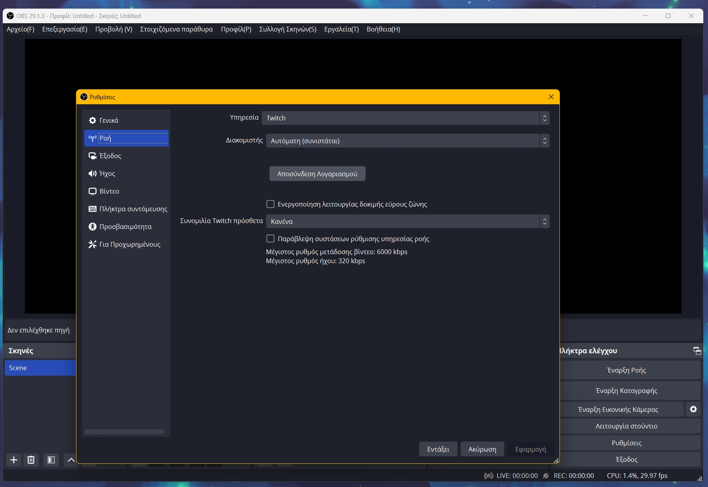Select the Ήχος audio settings icon
Viewport: 708px width, 487px height.
click(93, 173)
